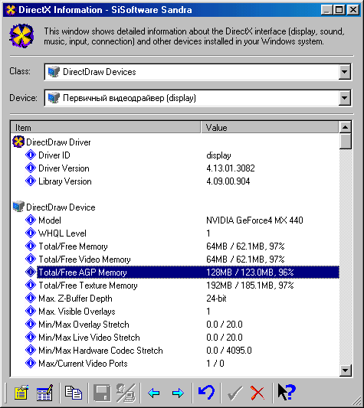364x408 pixels.
Task: Click the list scrollbar down arrow
Action: [346, 370]
